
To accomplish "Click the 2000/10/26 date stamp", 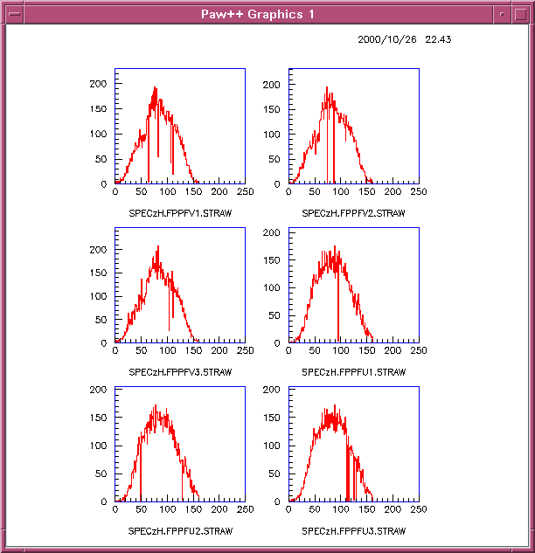I will 387,39.
